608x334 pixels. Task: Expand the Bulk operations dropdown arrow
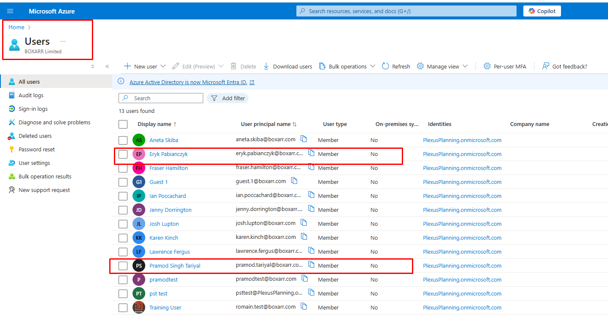[373, 66]
